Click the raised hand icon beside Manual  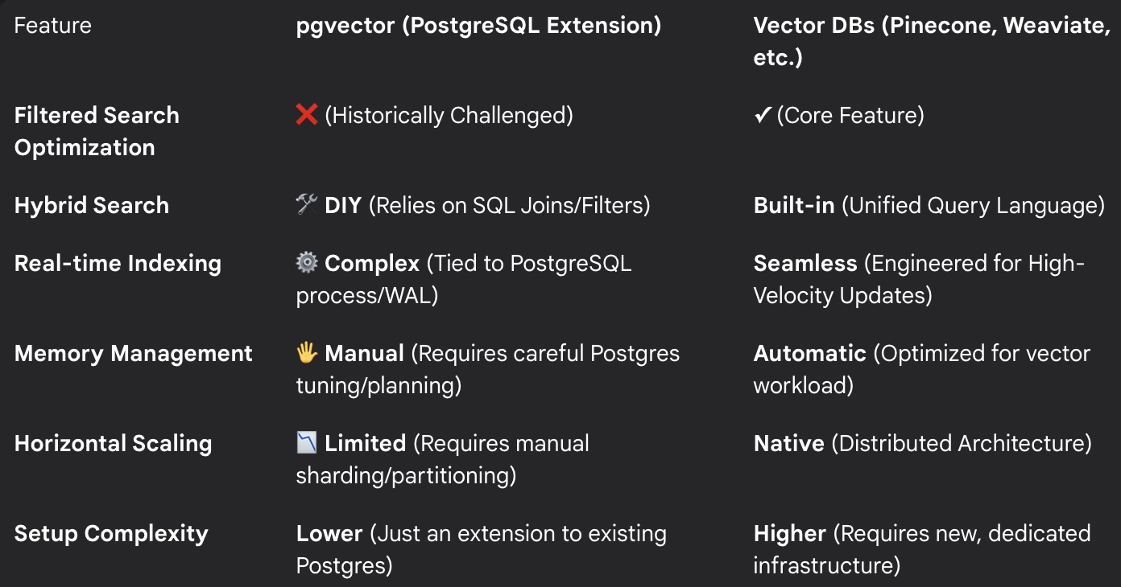[x=307, y=354]
